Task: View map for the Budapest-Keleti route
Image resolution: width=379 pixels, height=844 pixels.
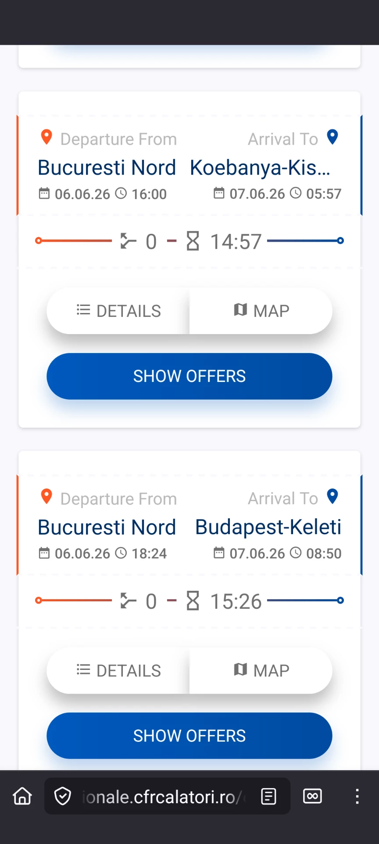Action: click(261, 670)
